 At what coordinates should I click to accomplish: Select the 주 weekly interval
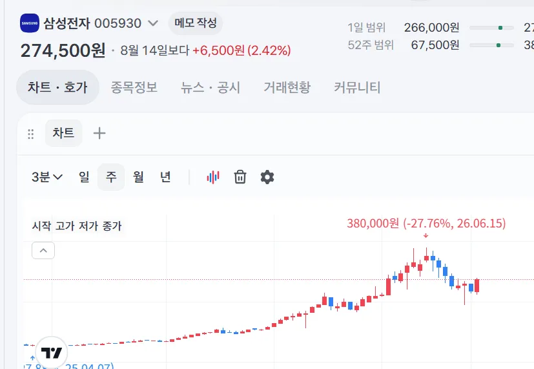coord(111,177)
